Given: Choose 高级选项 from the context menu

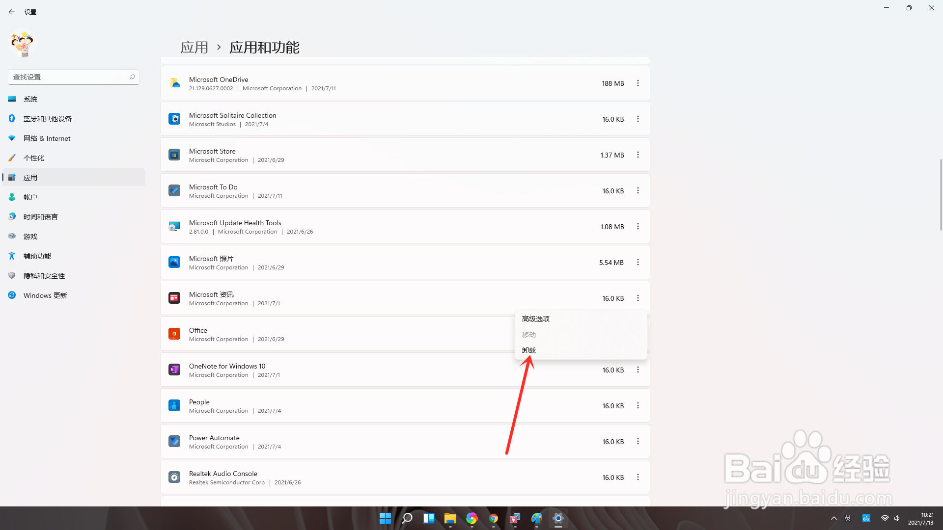Looking at the screenshot, I should (x=581, y=319).
